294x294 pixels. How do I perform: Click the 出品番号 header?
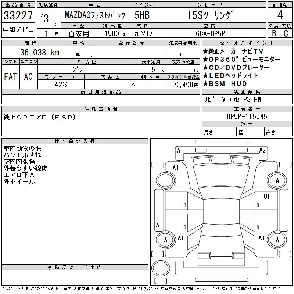pyautogui.click(x=18, y=5)
